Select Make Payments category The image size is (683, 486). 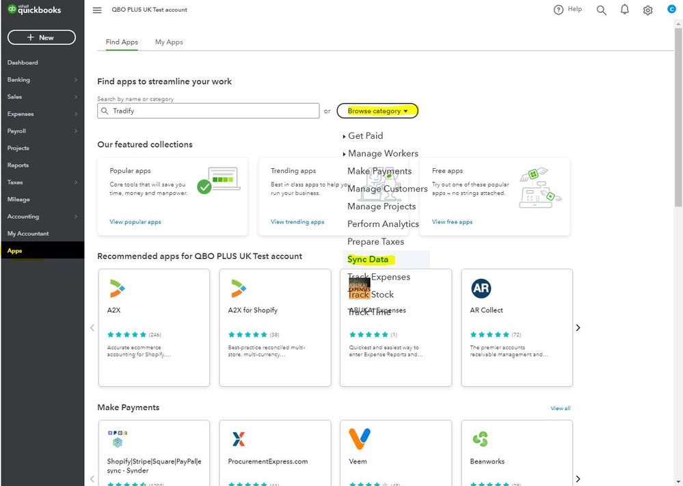[x=379, y=171]
